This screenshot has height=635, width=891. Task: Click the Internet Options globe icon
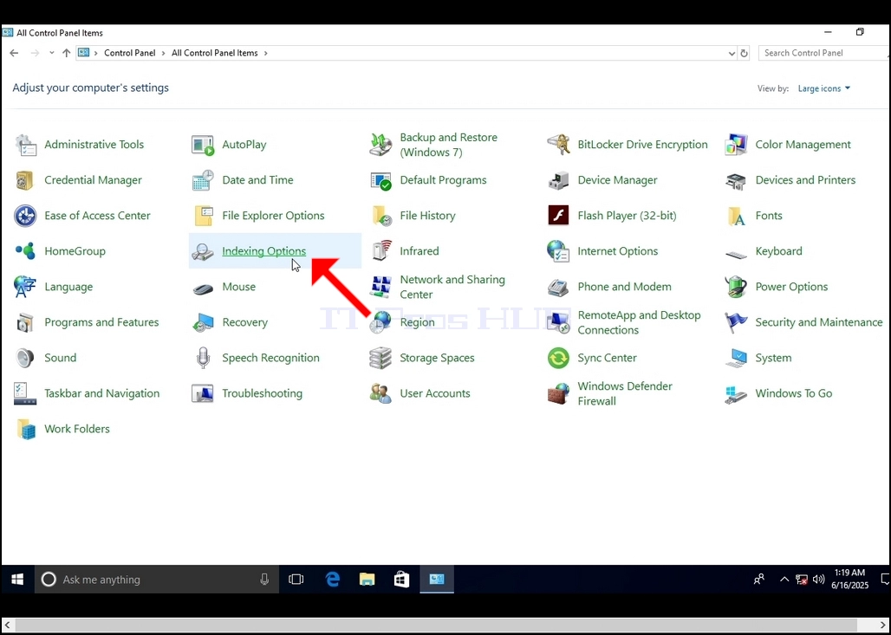[558, 251]
